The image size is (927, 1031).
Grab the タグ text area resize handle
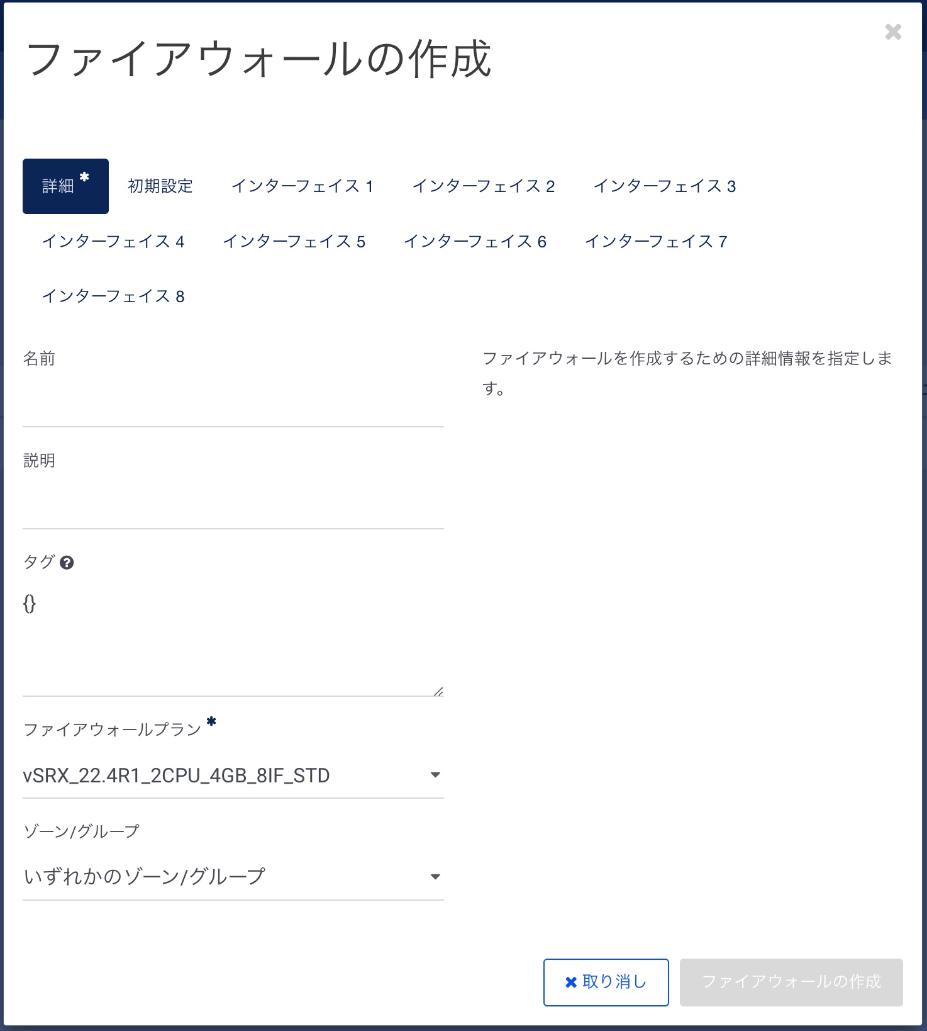pos(438,691)
